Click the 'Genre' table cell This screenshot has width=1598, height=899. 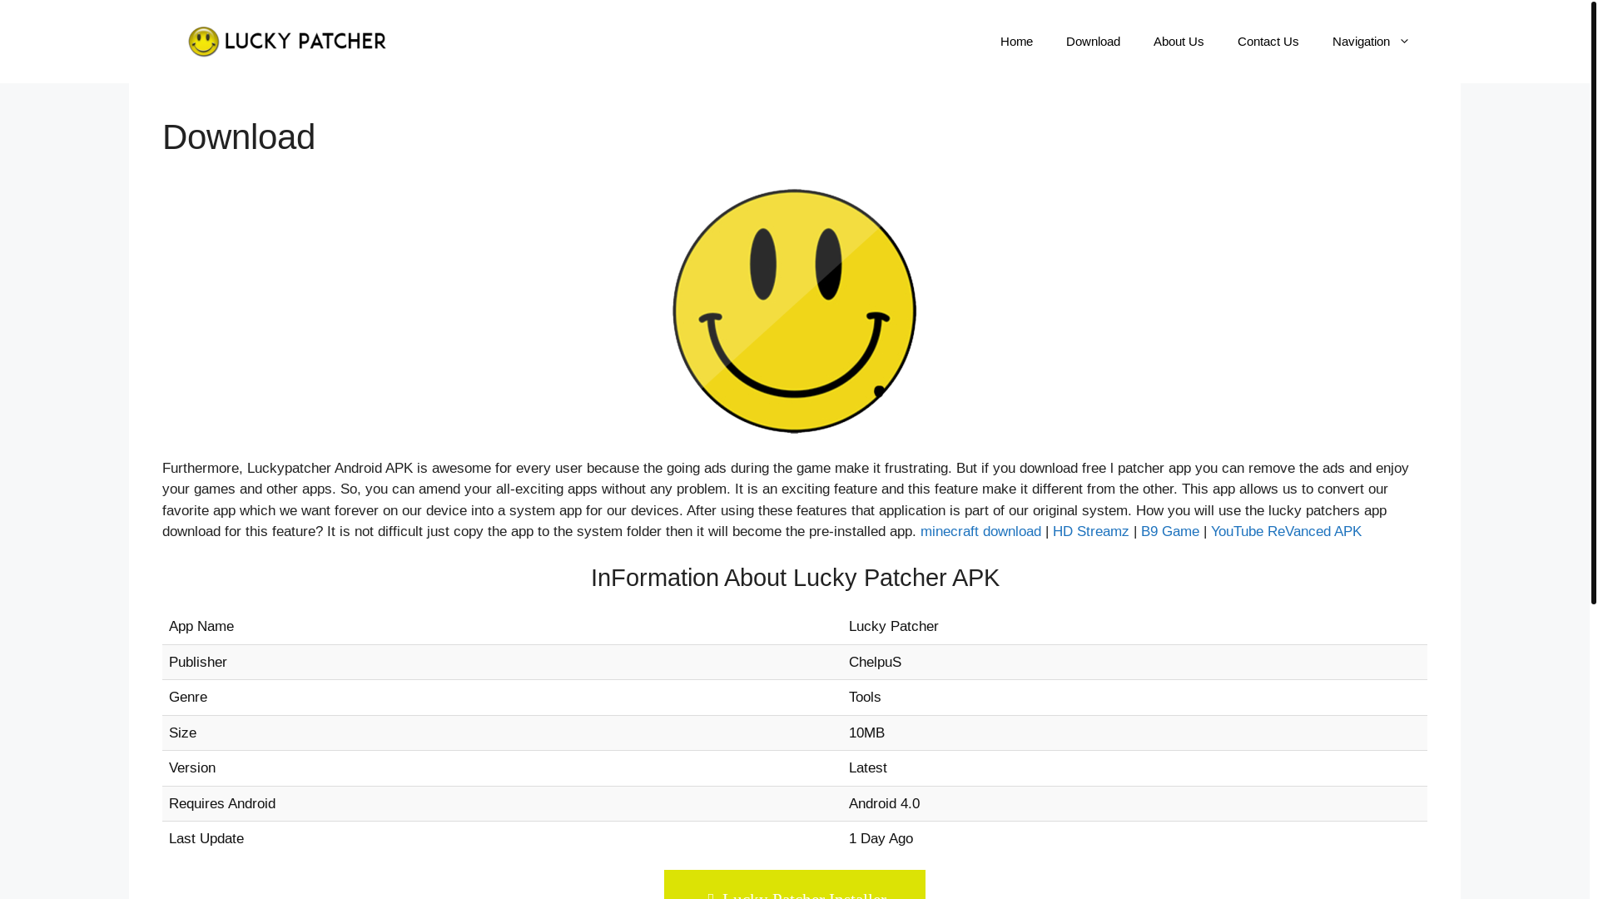pos(502,698)
